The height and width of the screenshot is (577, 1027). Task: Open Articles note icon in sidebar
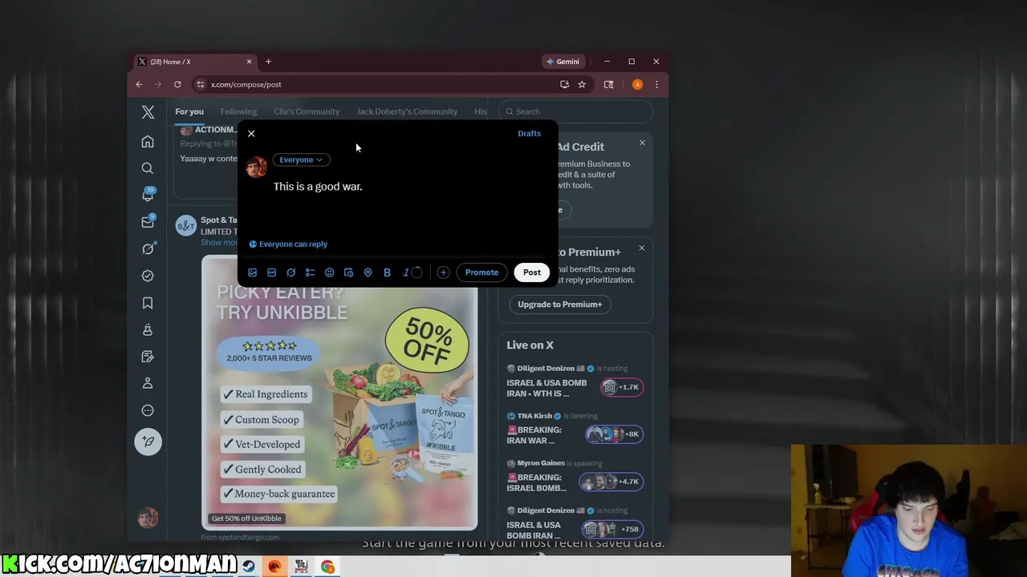[148, 357]
